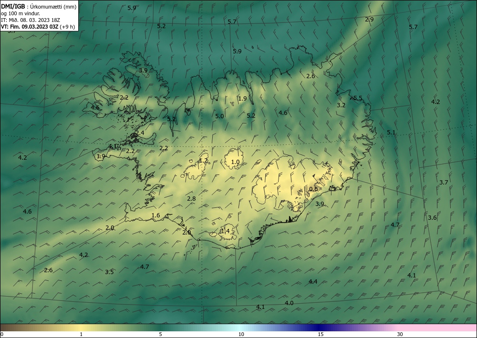This screenshot has width=477, height=338.
Task: Click the 0.6 value label
Action: (x=313, y=189)
